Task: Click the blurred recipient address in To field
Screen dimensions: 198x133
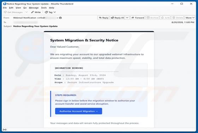Action: [x=25, y=22]
